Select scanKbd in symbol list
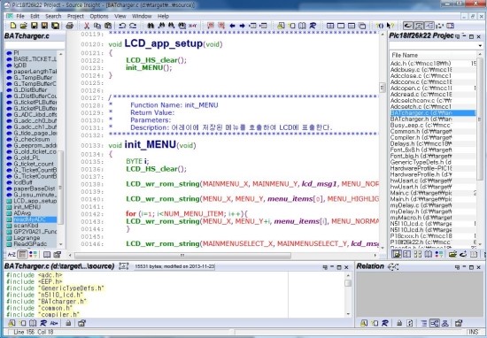The width and height of the screenshot is (487, 338). point(26,226)
